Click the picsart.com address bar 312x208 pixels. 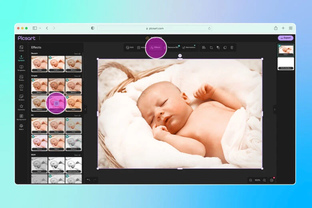click(x=155, y=28)
